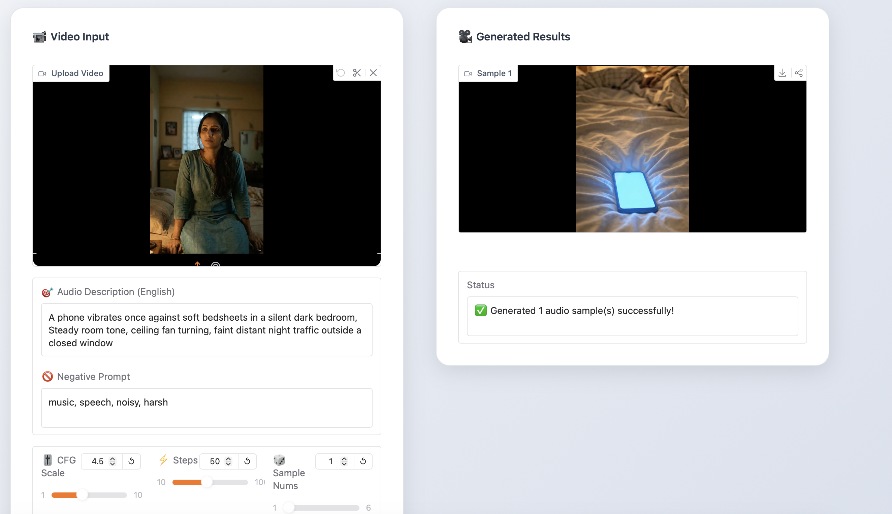
Task: Click the Video Input heading
Action: (x=80, y=37)
